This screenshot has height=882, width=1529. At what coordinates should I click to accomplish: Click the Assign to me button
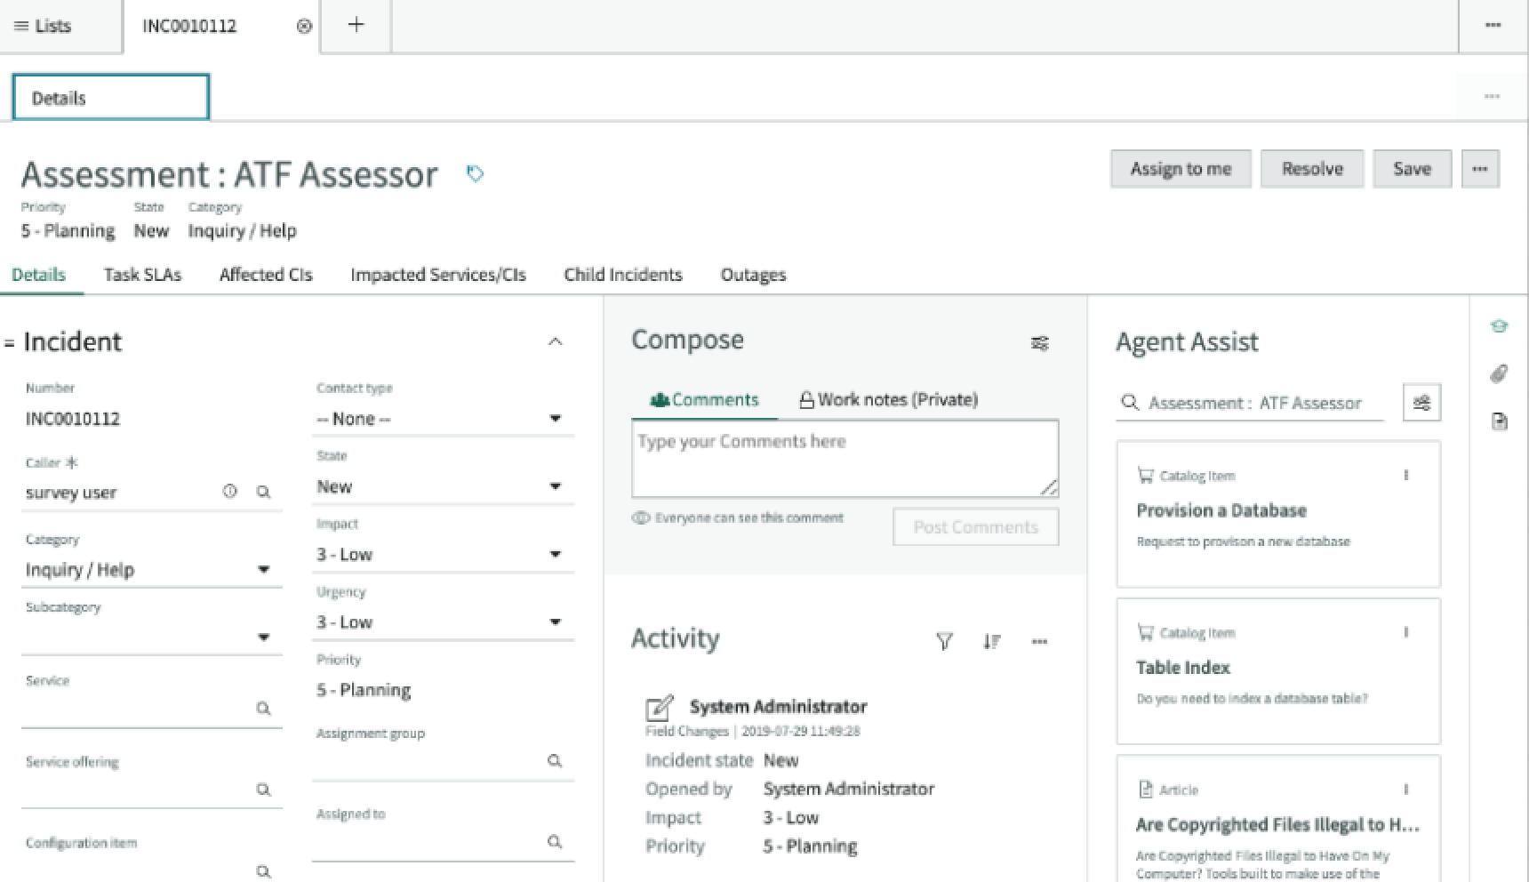pyautogui.click(x=1181, y=168)
